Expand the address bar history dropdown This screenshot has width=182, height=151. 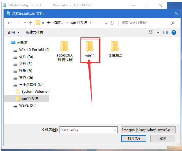pyautogui.click(x=106, y=23)
